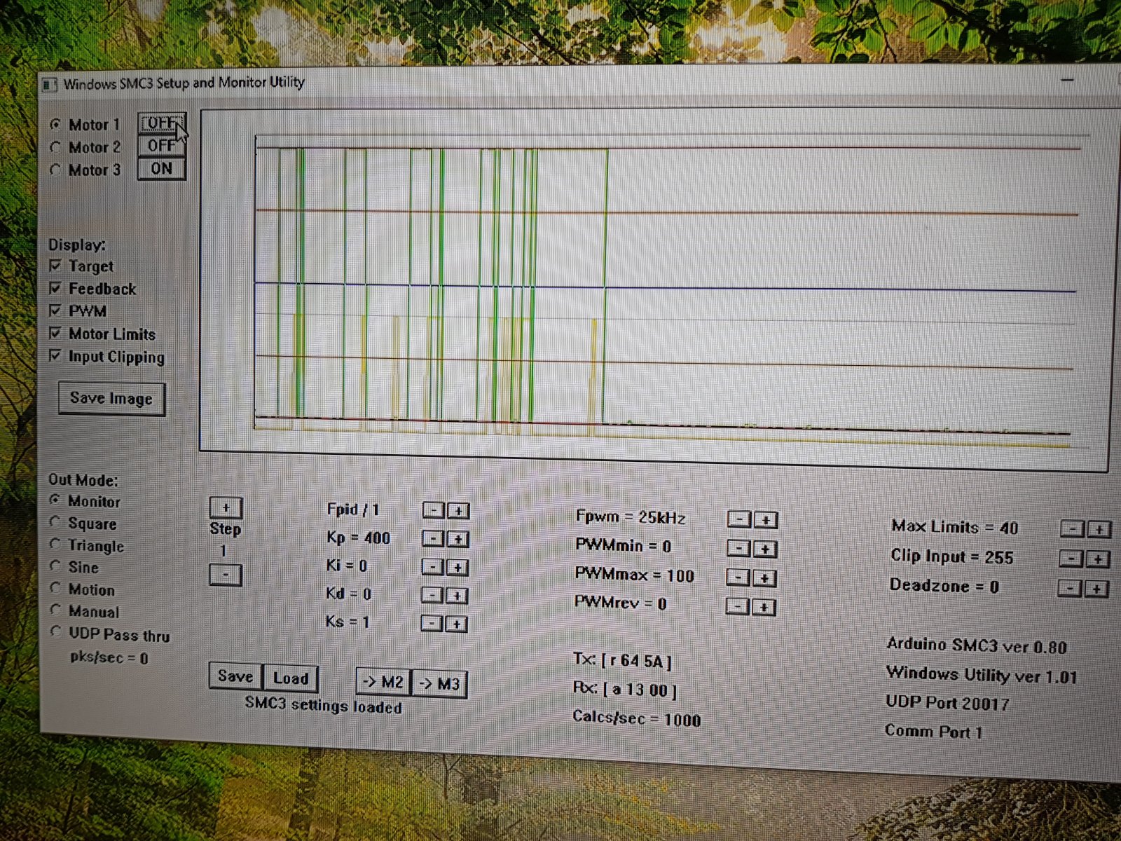Click the 'Arduino SMC3 ver 0.80' text

977,645
